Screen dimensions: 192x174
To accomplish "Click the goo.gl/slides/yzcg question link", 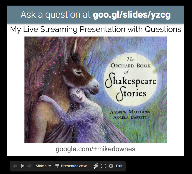I will 132,15.
